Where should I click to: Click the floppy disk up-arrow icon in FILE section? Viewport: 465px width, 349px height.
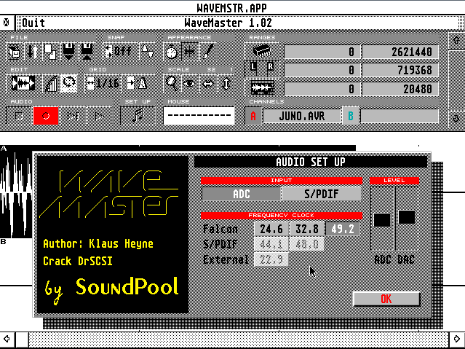[87, 52]
